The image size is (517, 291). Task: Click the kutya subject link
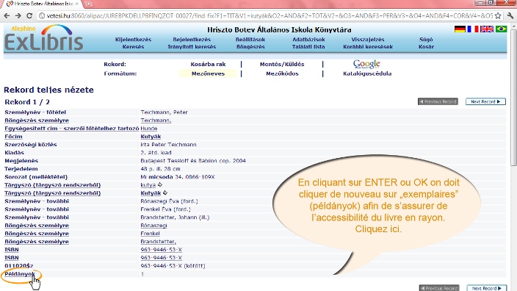coord(148,185)
